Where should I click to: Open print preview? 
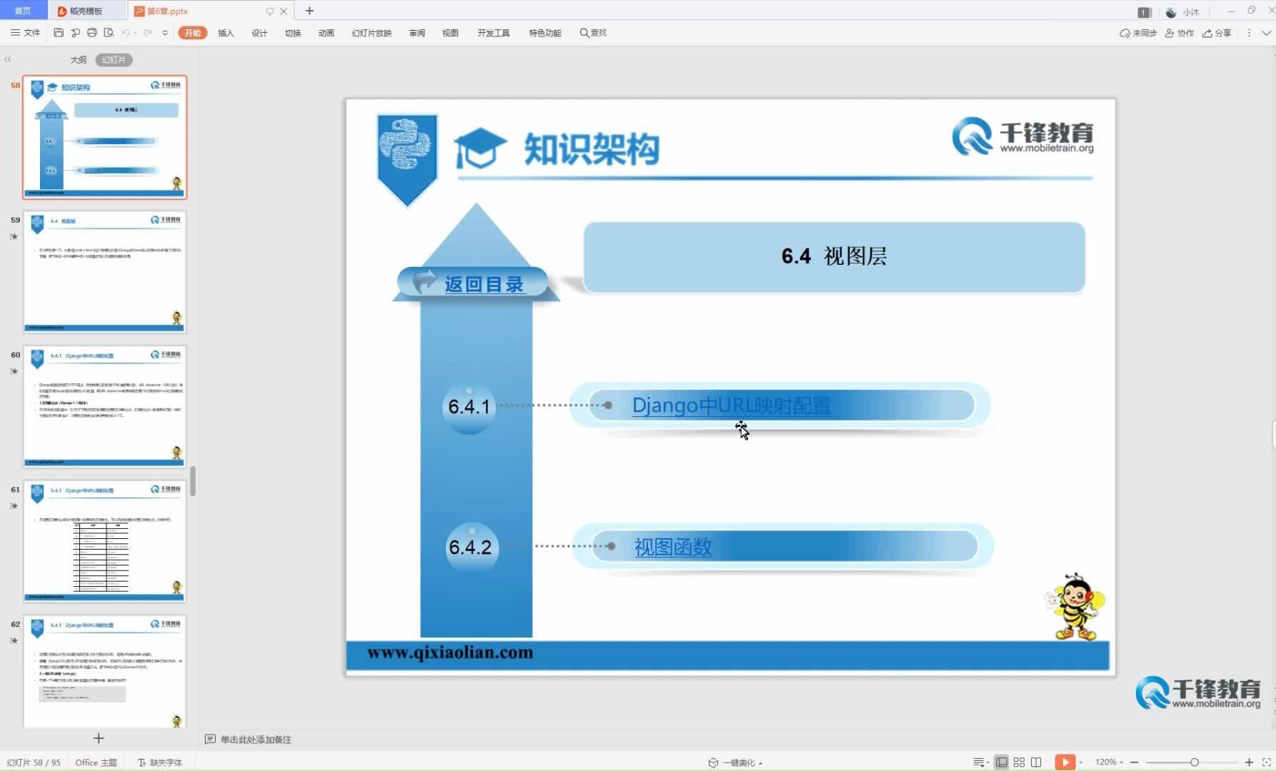109,32
